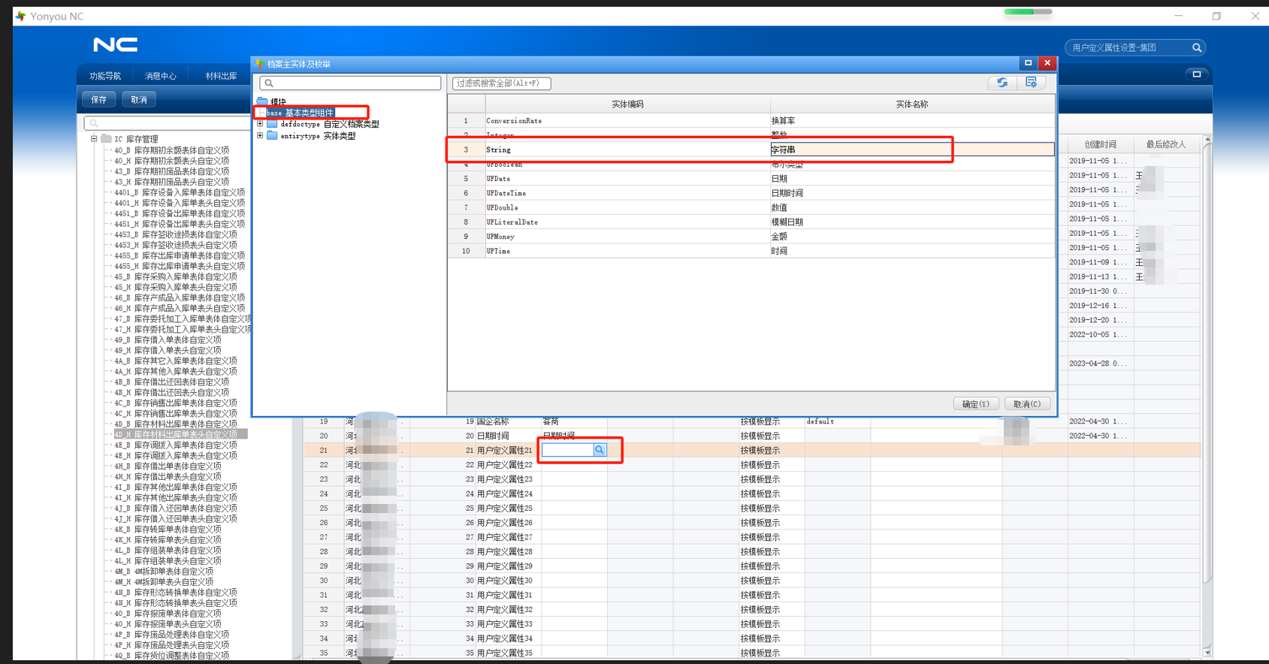Click the restore icon at the blue bar's right end
This screenshot has height=664, width=1269.
(x=1197, y=74)
